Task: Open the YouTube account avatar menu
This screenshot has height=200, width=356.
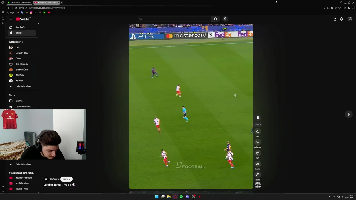Action: (x=350, y=19)
